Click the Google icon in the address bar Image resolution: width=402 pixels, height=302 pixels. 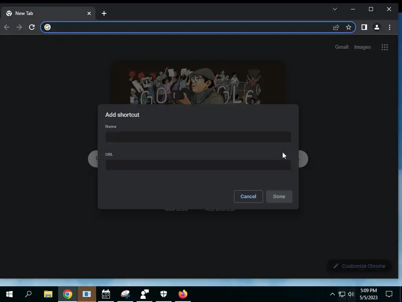tap(48, 27)
